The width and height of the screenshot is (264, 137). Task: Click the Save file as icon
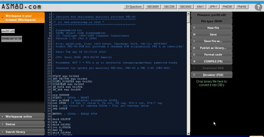point(194,41)
